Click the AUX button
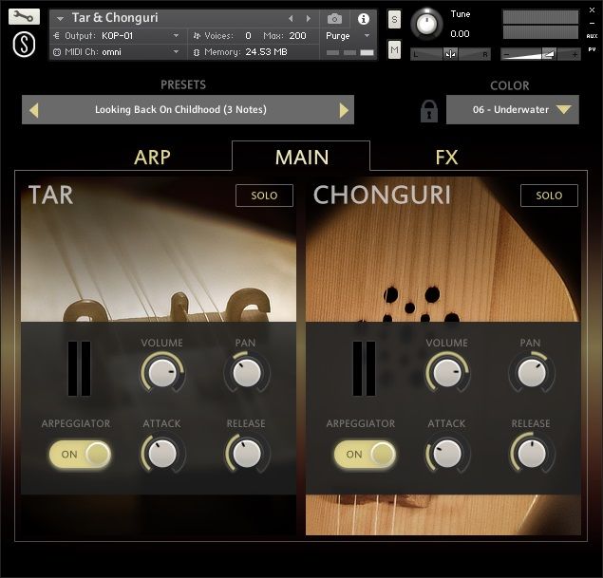Viewport: 603px width, 578px height. [x=592, y=36]
